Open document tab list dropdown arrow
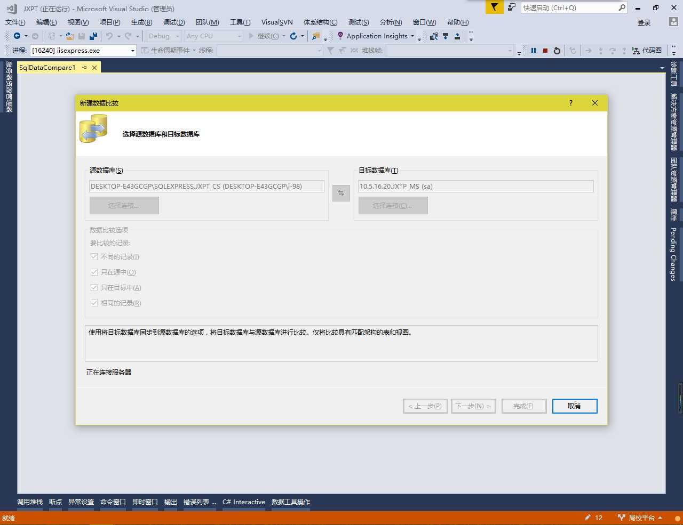Screen dimensions: 683x525 pyautogui.click(x=662, y=68)
